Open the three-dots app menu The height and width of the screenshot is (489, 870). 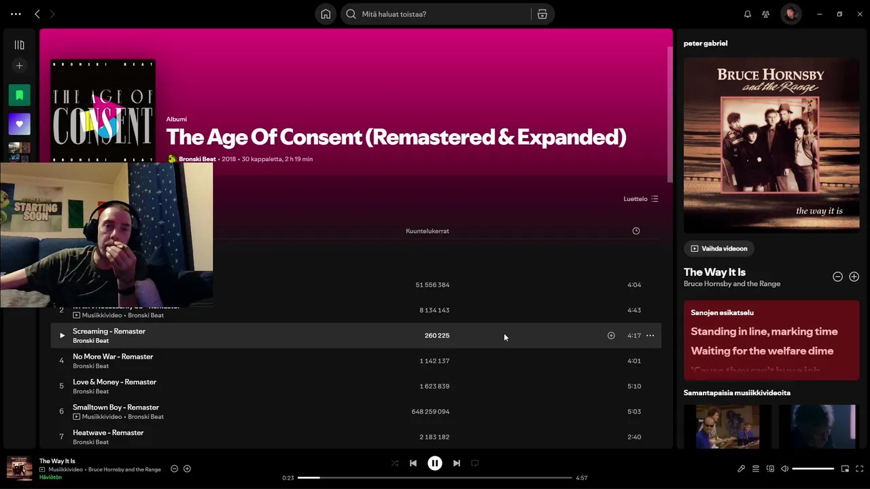[x=16, y=14]
